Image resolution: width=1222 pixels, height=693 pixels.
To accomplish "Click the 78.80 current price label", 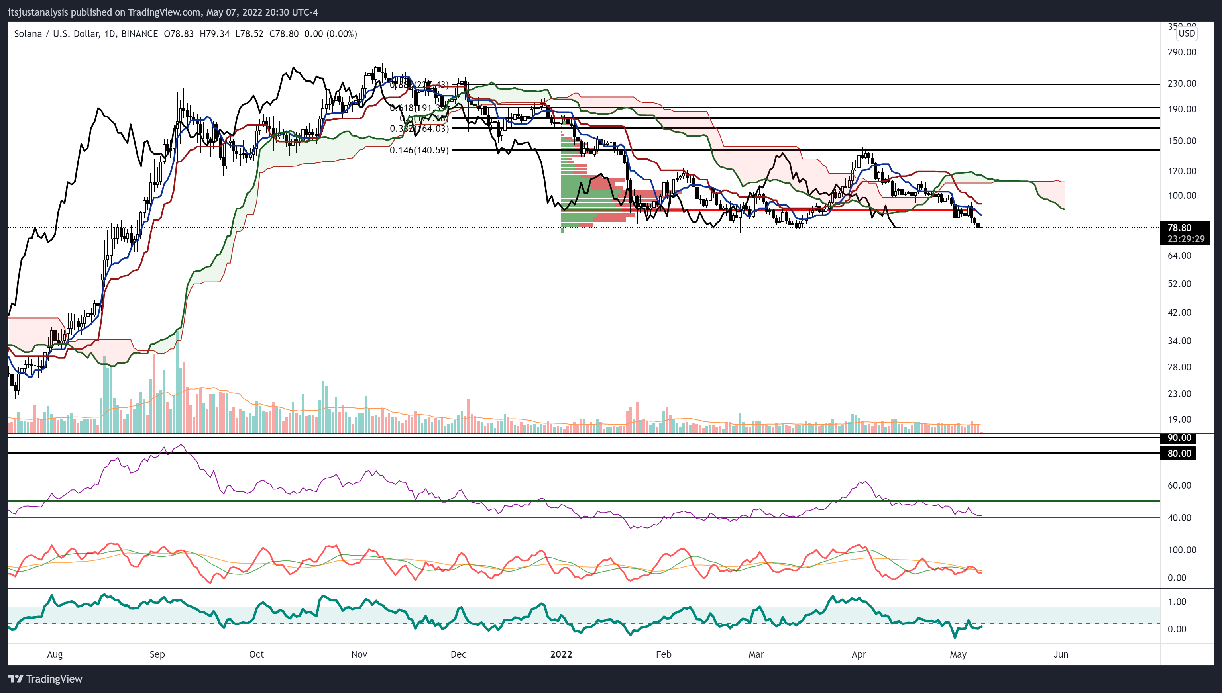I will pos(1179,227).
